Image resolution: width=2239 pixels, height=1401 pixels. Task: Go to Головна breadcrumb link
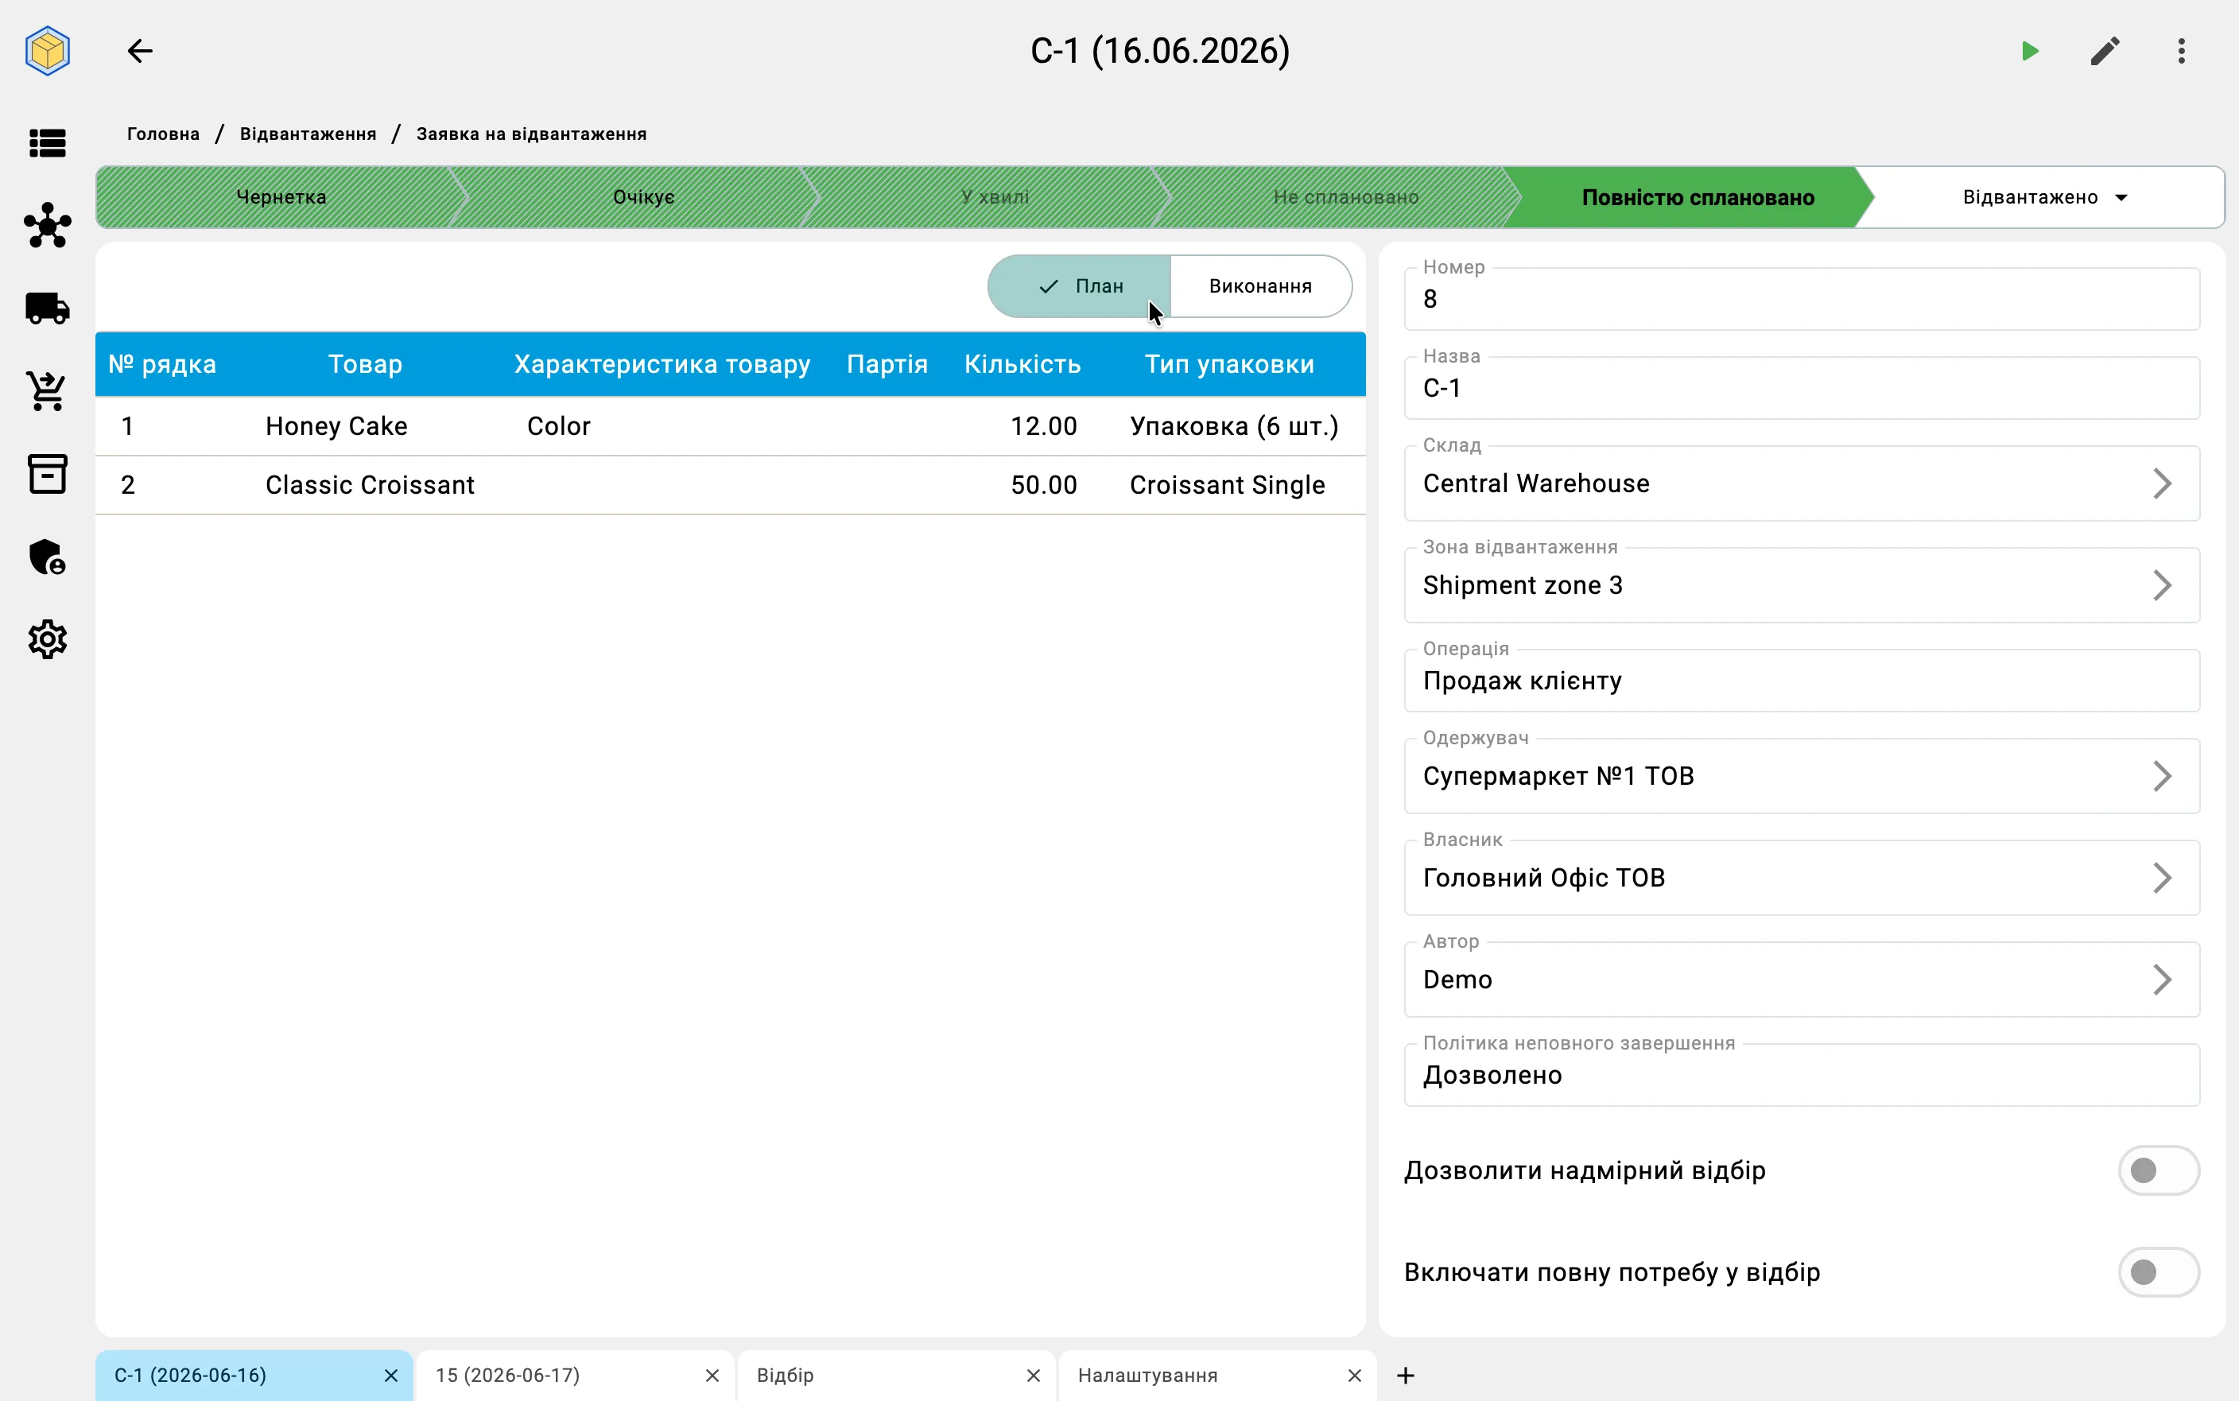(x=163, y=134)
